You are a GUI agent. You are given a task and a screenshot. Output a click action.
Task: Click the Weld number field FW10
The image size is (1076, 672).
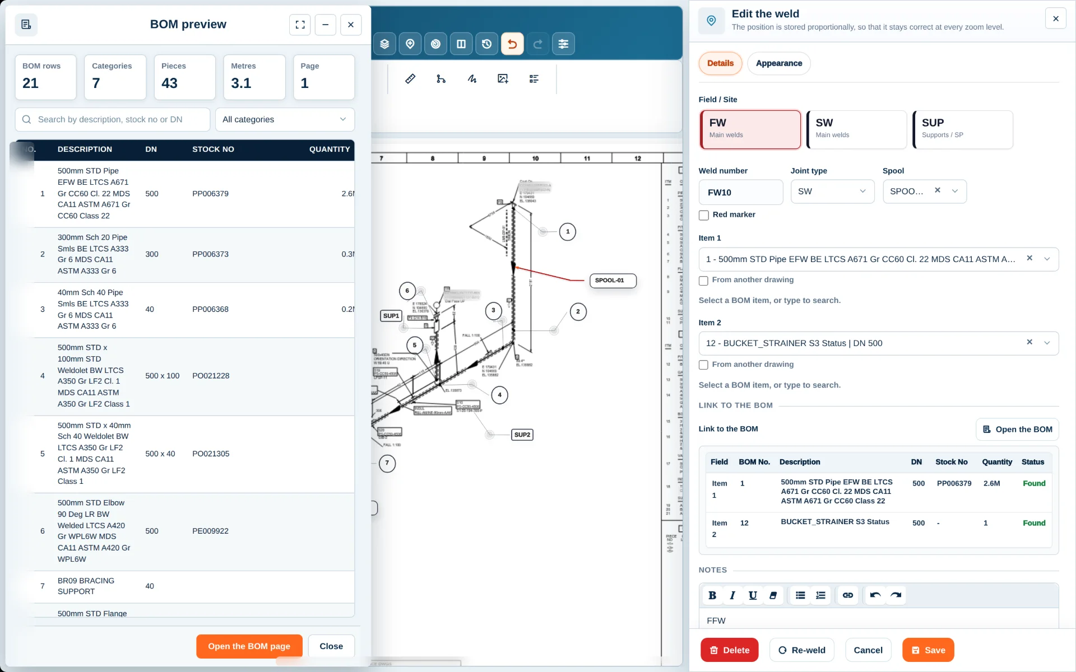pyautogui.click(x=741, y=192)
